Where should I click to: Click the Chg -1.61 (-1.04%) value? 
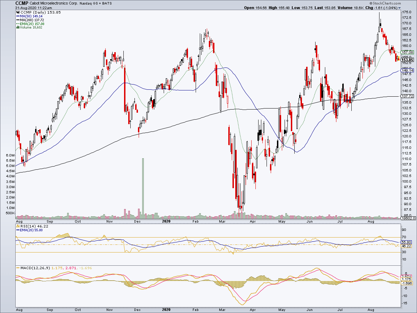click(x=386, y=8)
